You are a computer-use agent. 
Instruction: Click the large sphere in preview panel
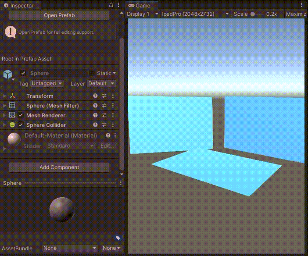pos(62,210)
